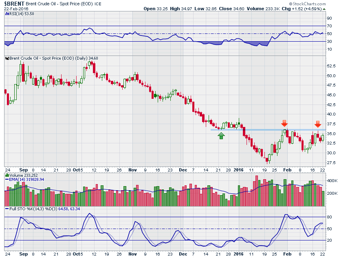Click the Dec label on stochastic panel date axis
The height and width of the screenshot is (258, 339).
[183, 254]
